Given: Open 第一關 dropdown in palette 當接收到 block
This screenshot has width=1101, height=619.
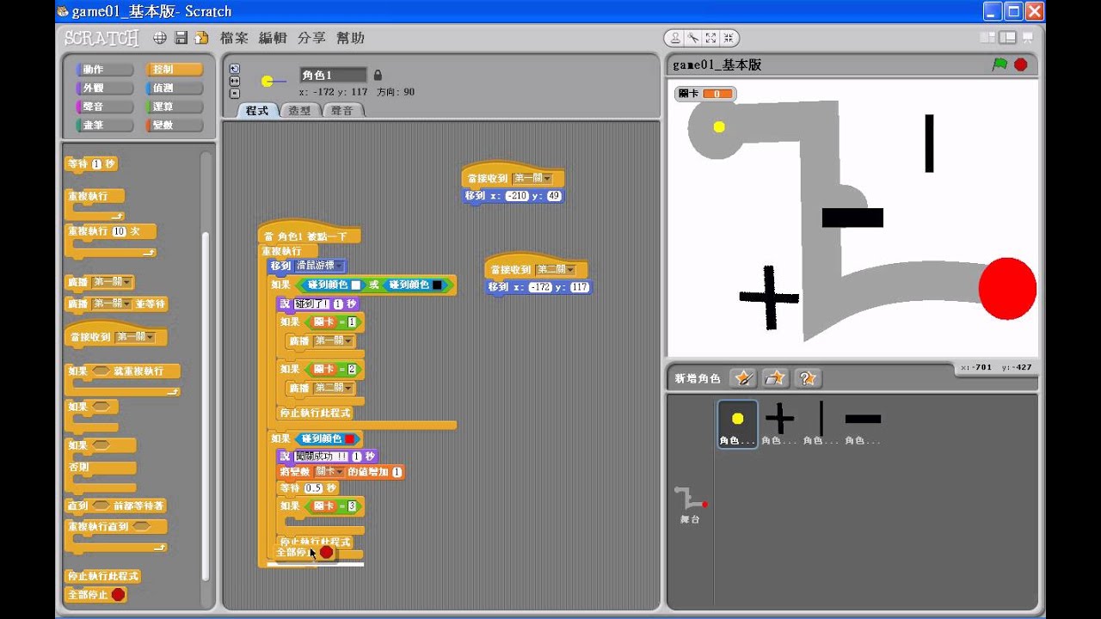Looking at the screenshot, I should pos(136,337).
